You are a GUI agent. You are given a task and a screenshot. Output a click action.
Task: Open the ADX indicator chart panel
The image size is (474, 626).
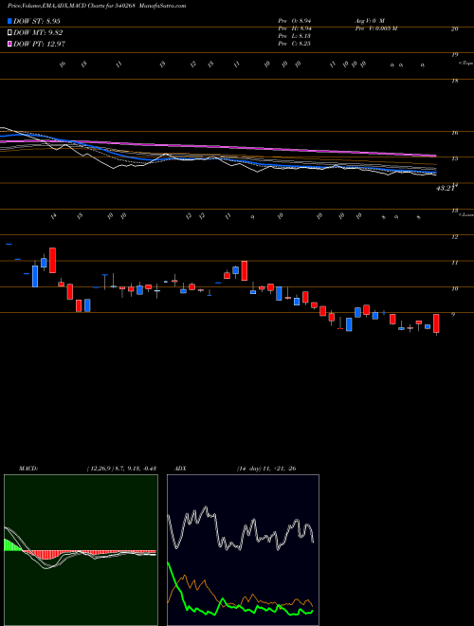pyautogui.click(x=243, y=550)
